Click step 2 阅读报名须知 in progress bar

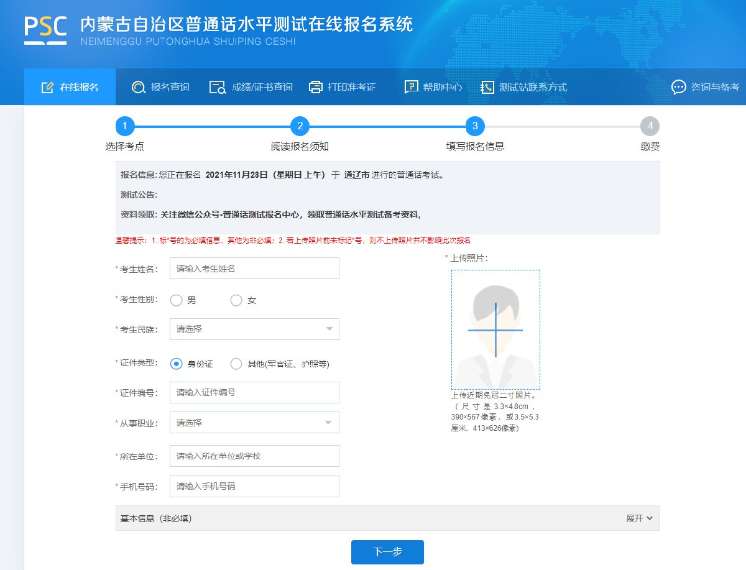300,127
